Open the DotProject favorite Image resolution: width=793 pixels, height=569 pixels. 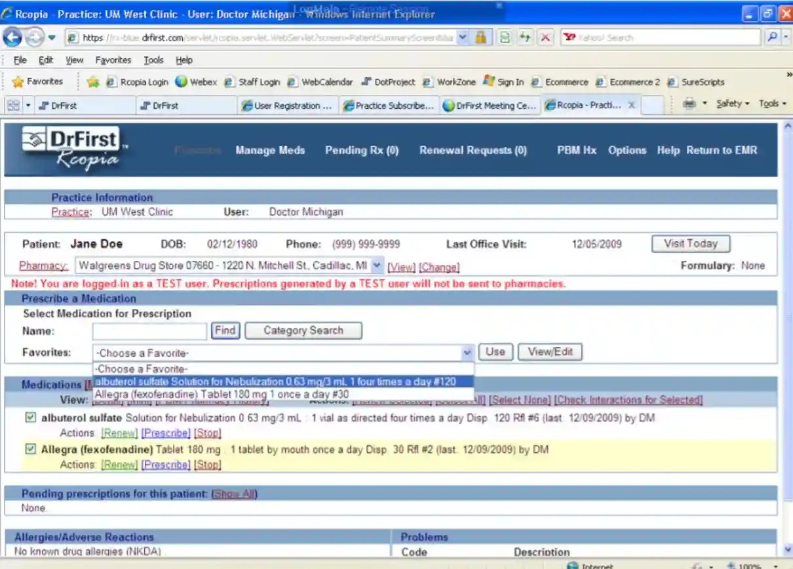click(391, 82)
